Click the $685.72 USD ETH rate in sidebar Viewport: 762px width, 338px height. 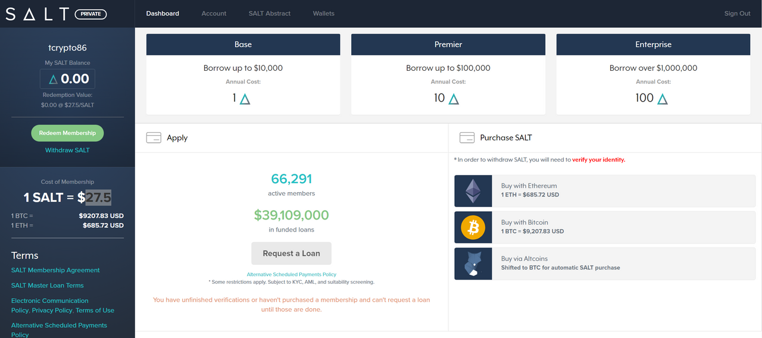(x=103, y=226)
